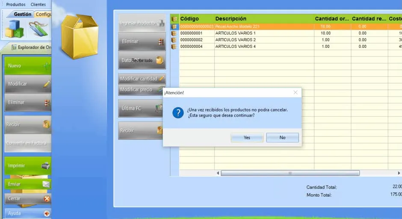Decline by clicking No
The image size is (402, 219).
tap(282, 137)
